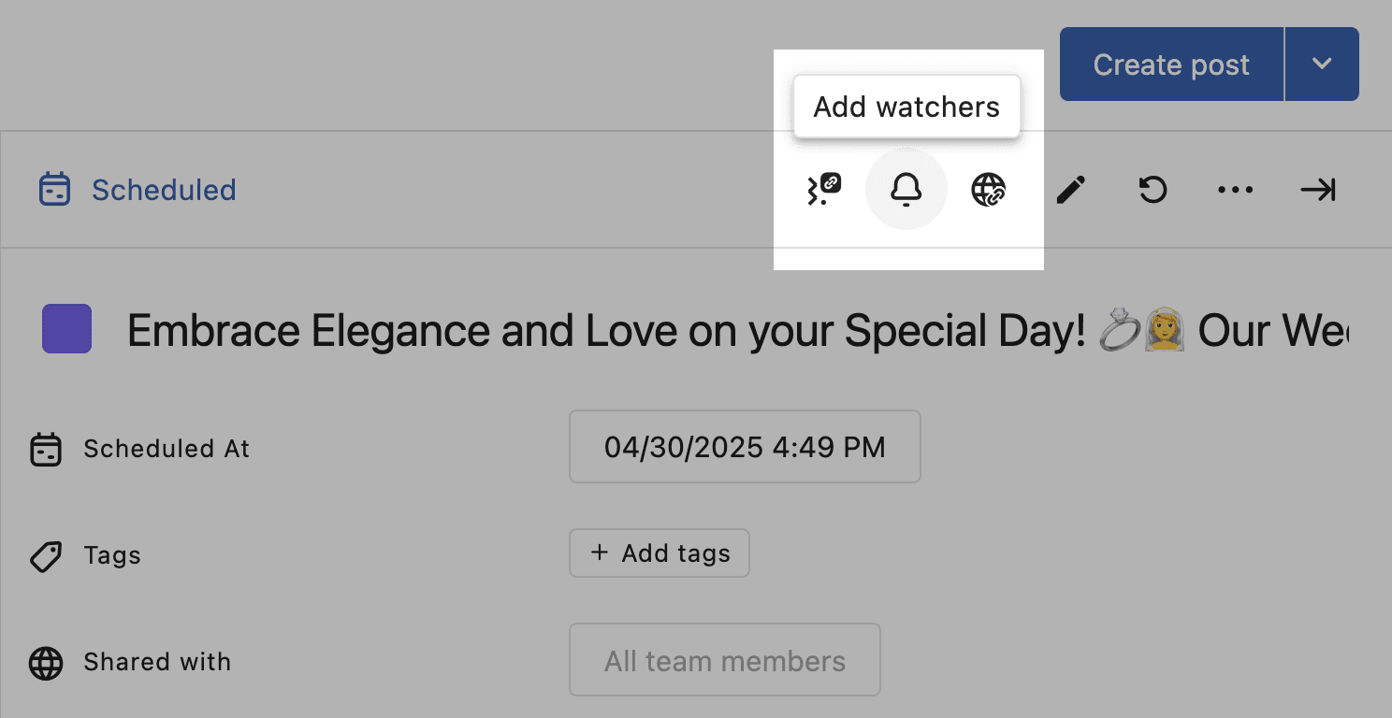
Task: Click the tag icon beside Tags
Action: 45,556
